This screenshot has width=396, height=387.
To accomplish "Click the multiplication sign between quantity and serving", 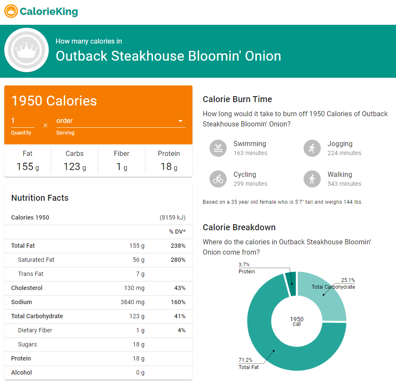I will coord(45,125).
